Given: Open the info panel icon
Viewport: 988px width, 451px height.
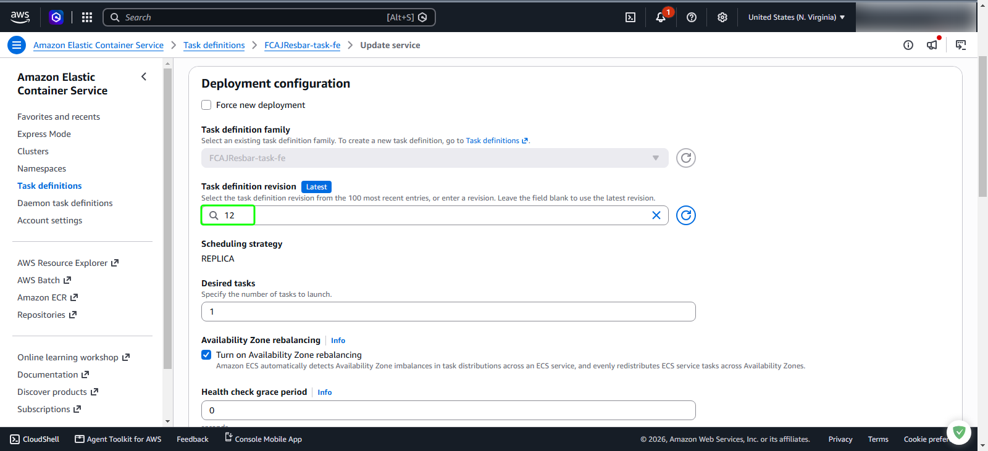Looking at the screenshot, I should pos(908,45).
